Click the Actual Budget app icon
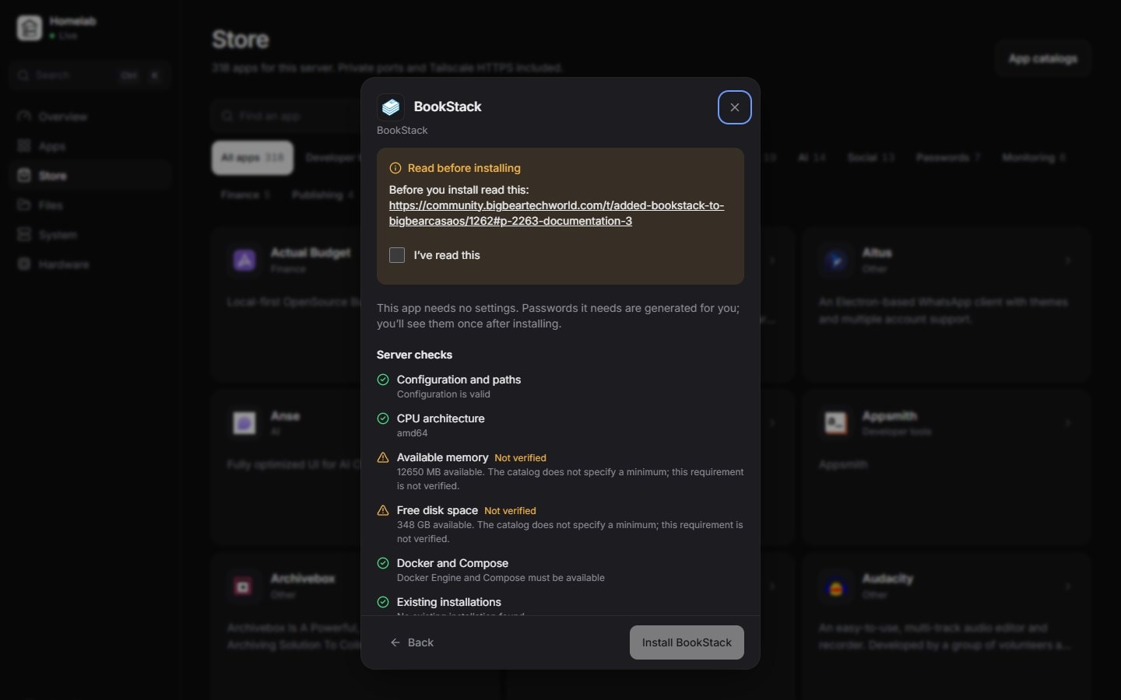The width and height of the screenshot is (1121, 700). point(244,261)
